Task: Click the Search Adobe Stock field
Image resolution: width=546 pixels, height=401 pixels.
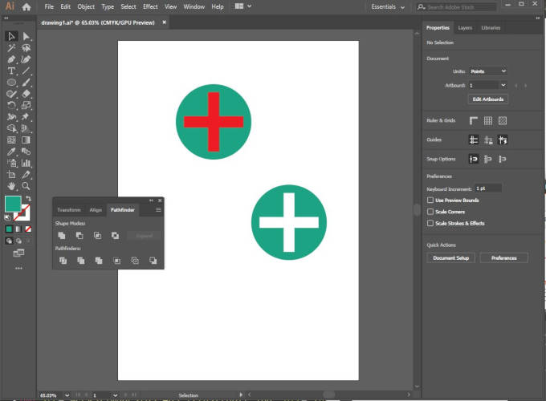Action: pos(457,7)
